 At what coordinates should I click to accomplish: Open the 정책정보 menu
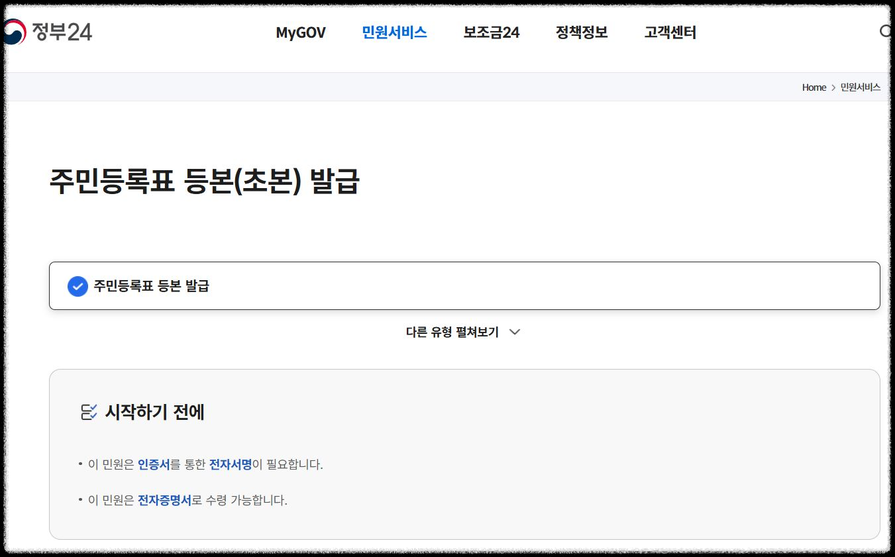click(x=582, y=32)
